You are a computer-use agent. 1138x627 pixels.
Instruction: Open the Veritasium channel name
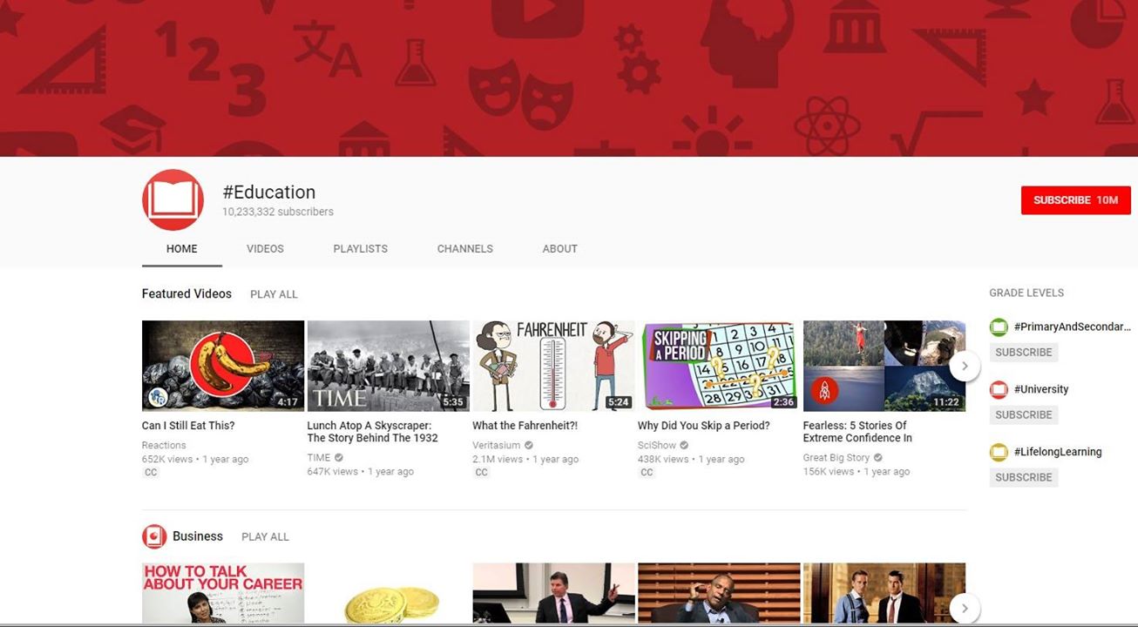[x=497, y=446]
